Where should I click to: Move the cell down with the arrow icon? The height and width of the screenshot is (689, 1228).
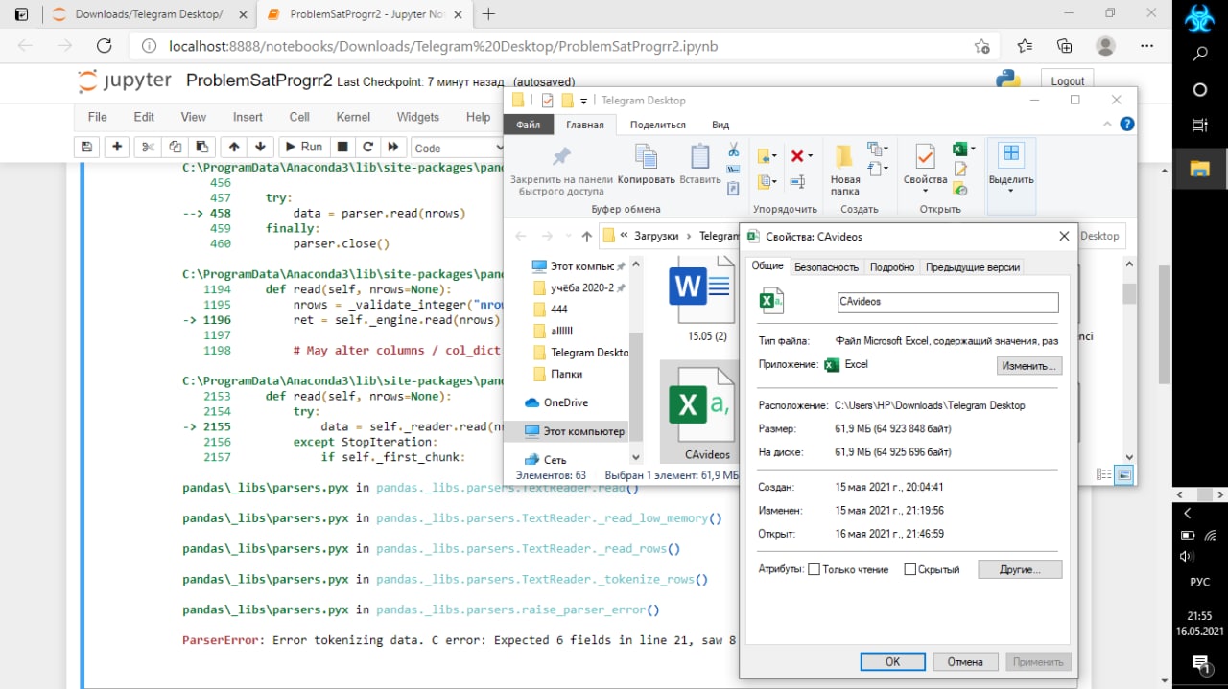260,147
